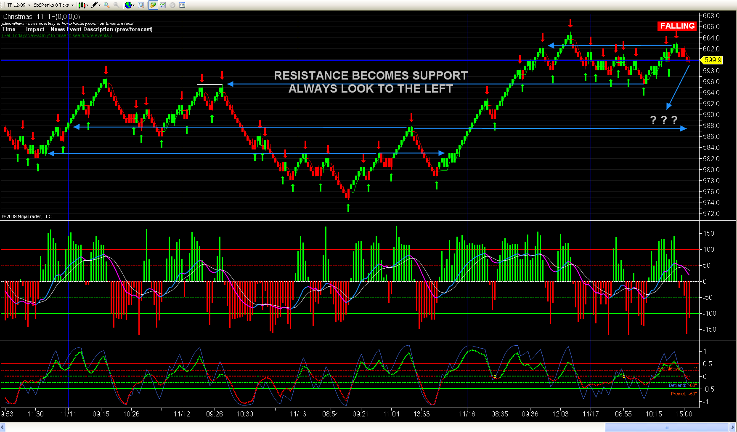Select the "? ? ?" chart annotation text
This screenshot has width=737, height=432.
664,120
